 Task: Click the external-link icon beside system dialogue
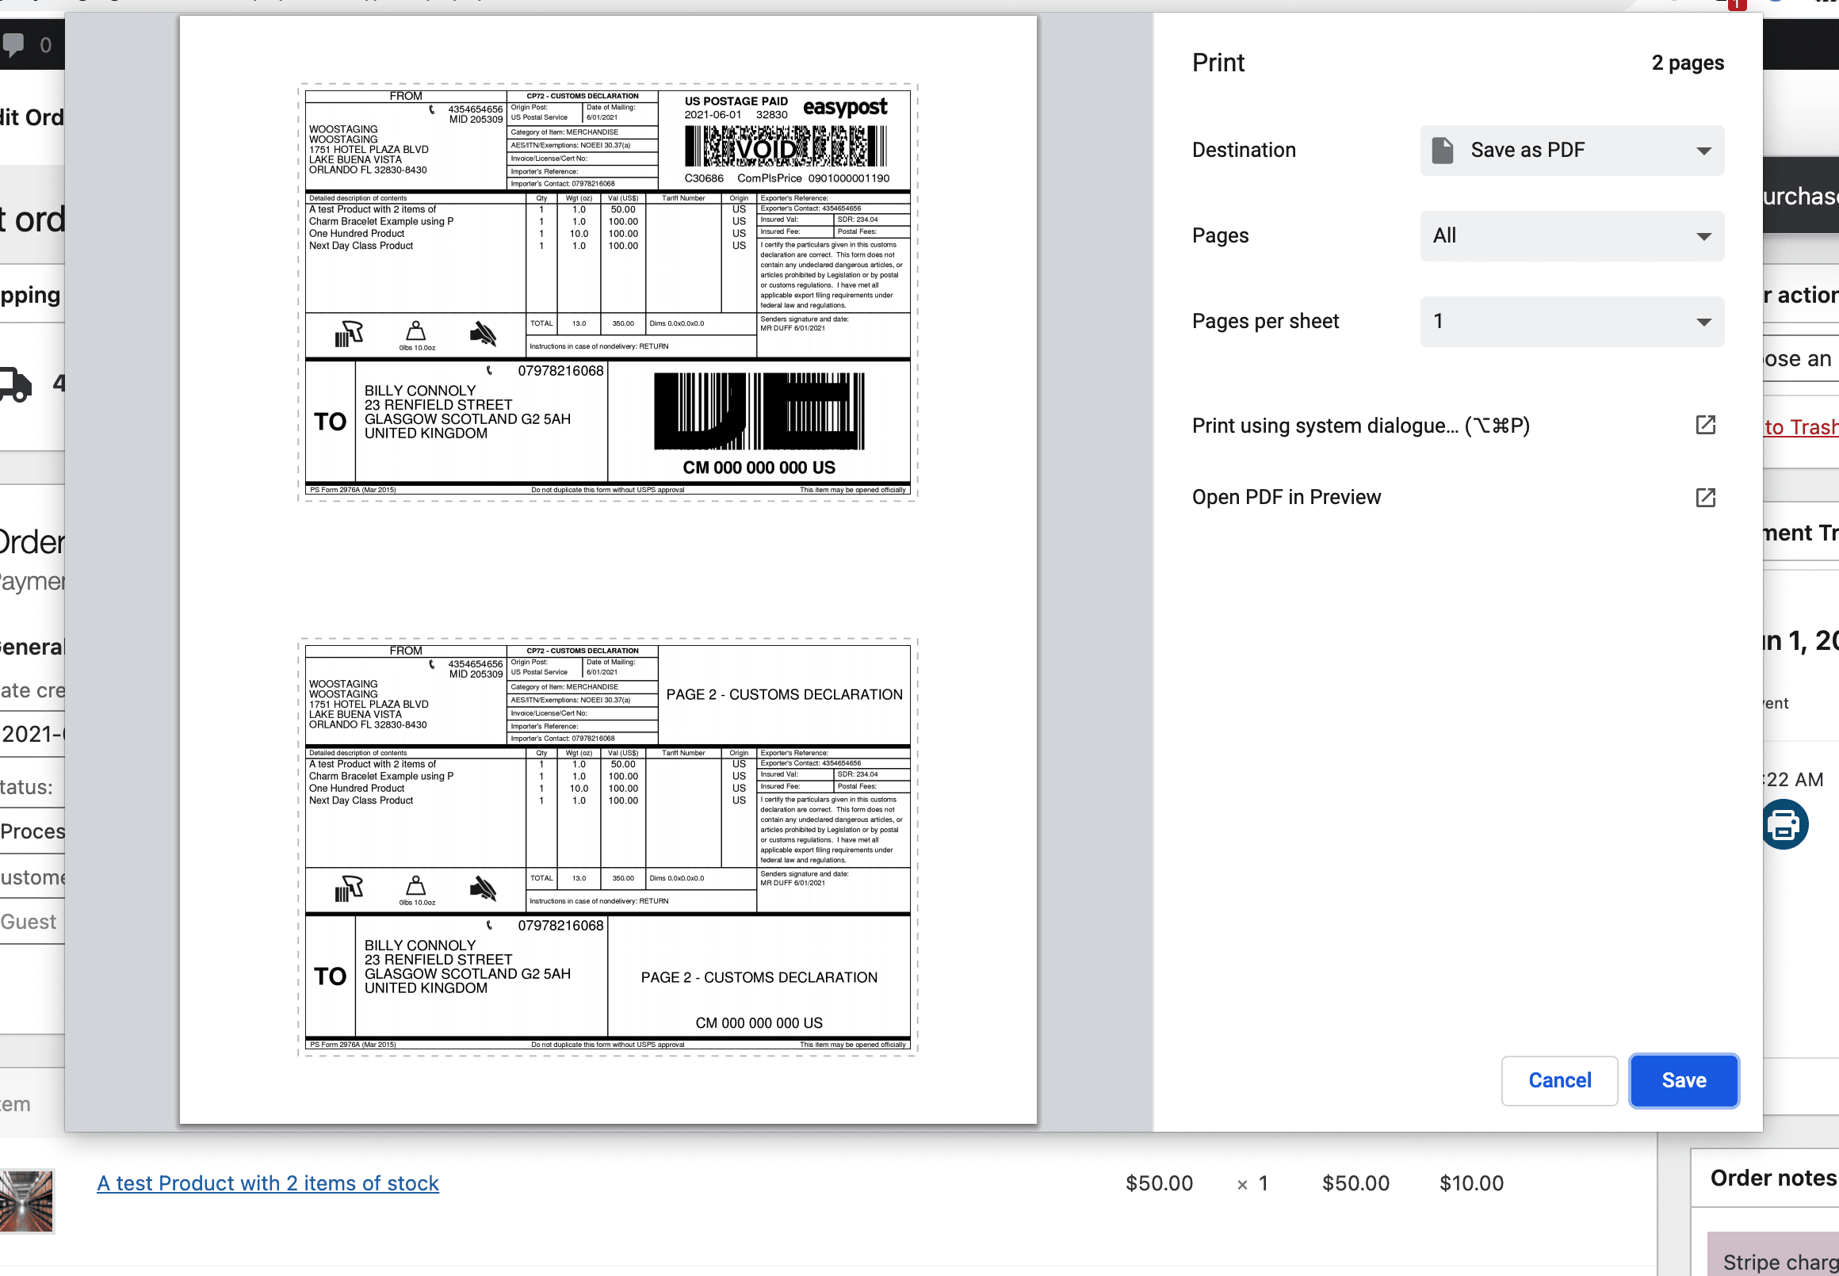(1705, 425)
